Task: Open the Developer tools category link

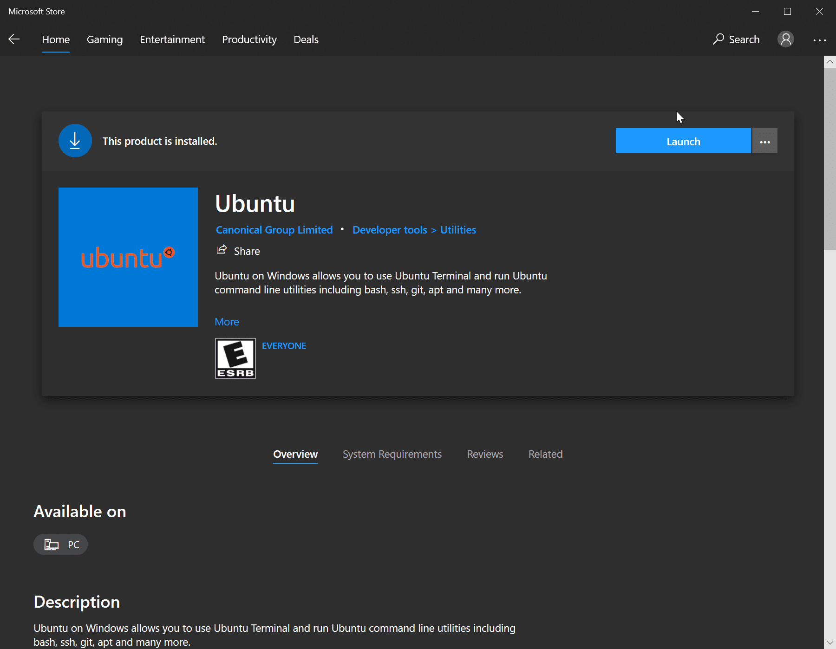Action: 389,229
